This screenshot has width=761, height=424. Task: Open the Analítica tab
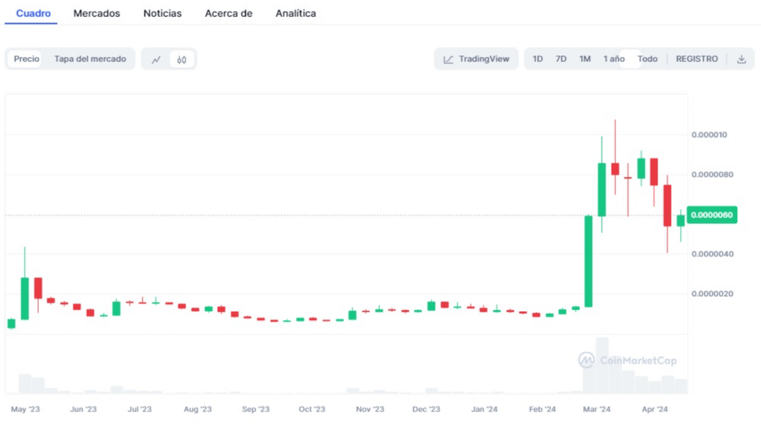(296, 13)
